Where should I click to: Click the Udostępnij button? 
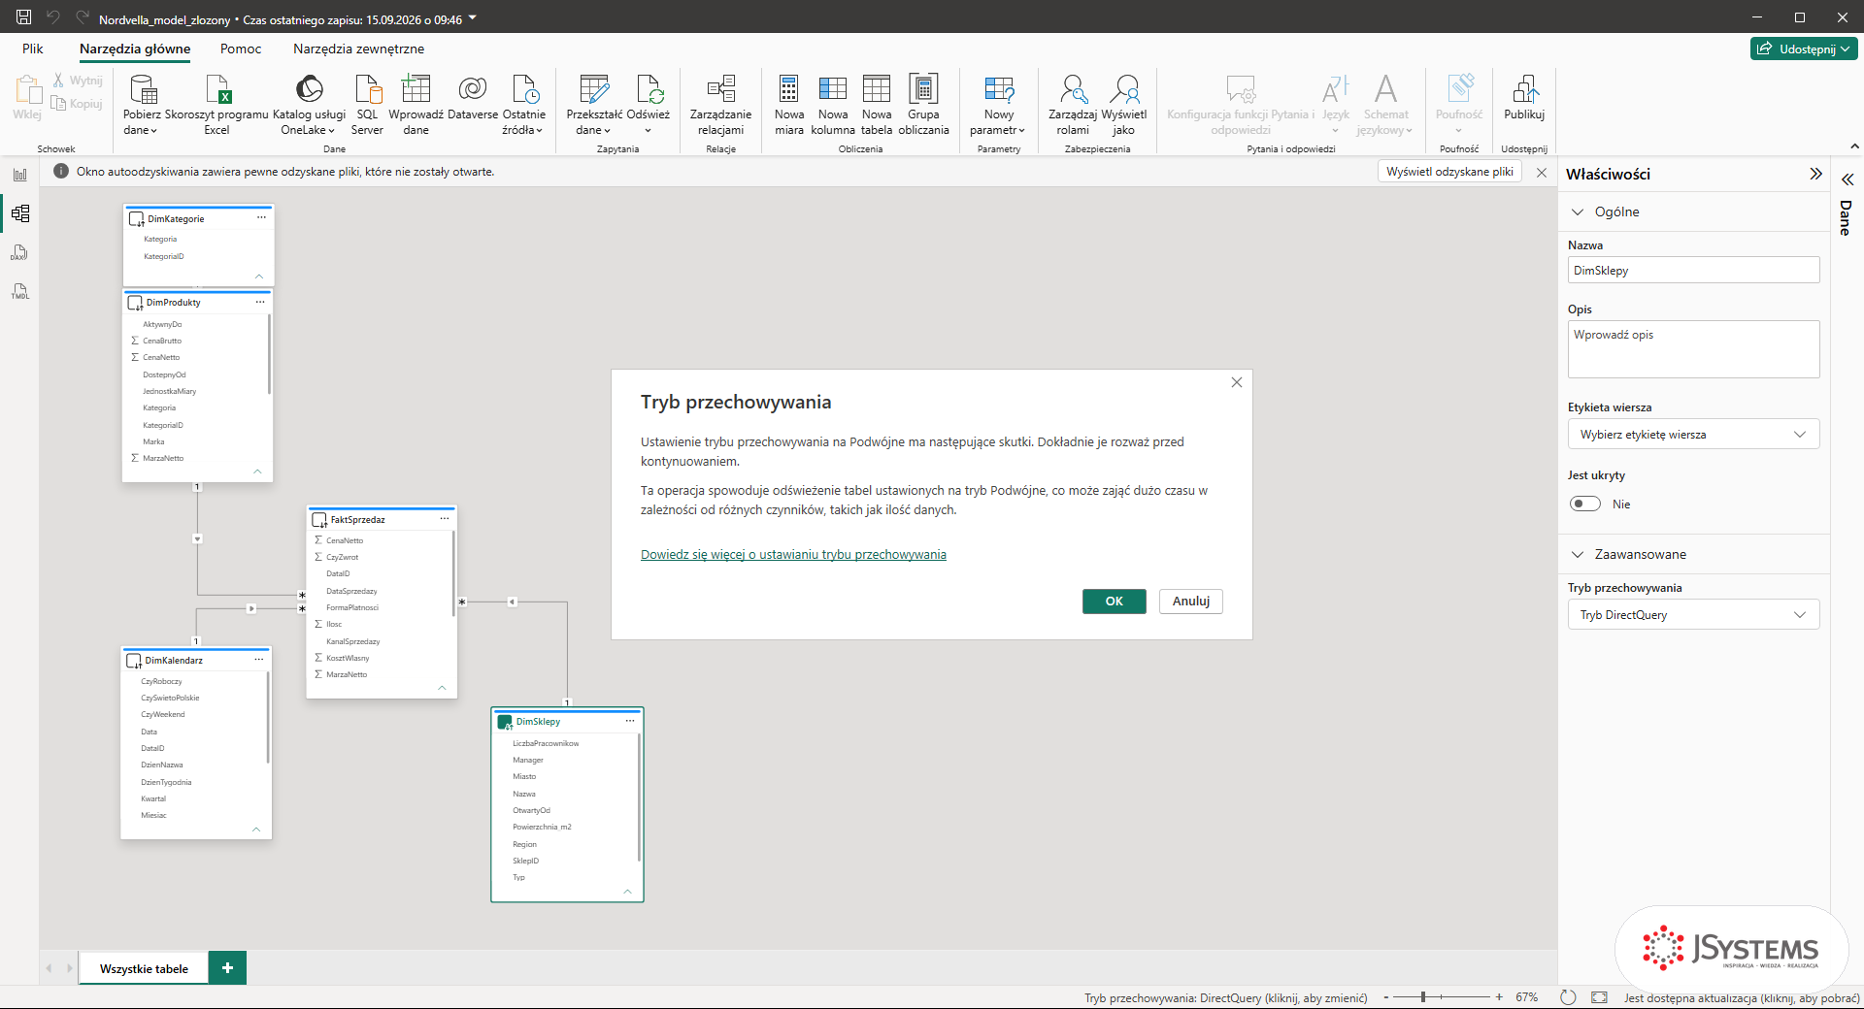[x=1804, y=49]
